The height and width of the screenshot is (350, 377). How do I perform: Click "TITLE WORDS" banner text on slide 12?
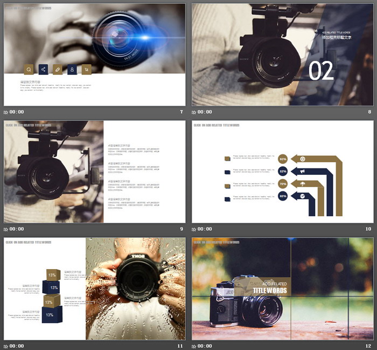tap(270, 291)
